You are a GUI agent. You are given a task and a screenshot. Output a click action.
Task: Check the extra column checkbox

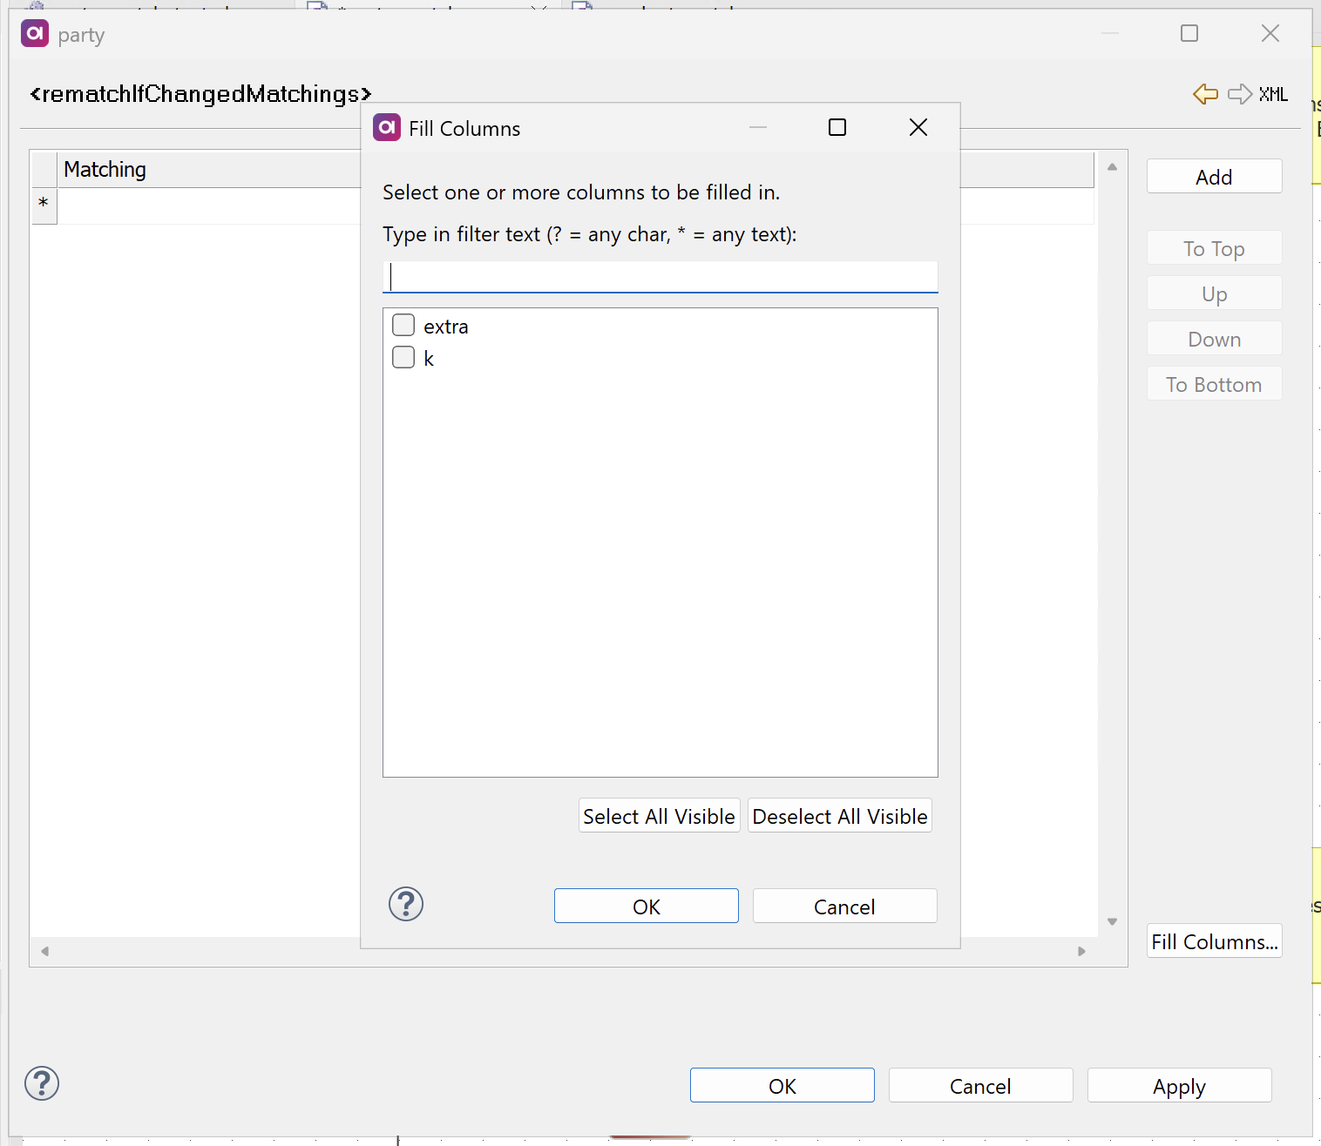[x=403, y=326]
